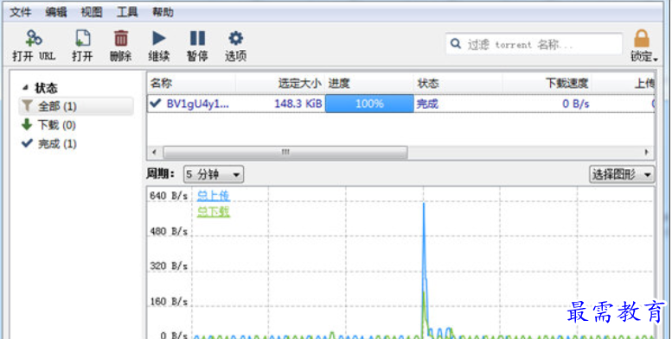Click the Pause (暂停) icon

(x=197, y=38)
